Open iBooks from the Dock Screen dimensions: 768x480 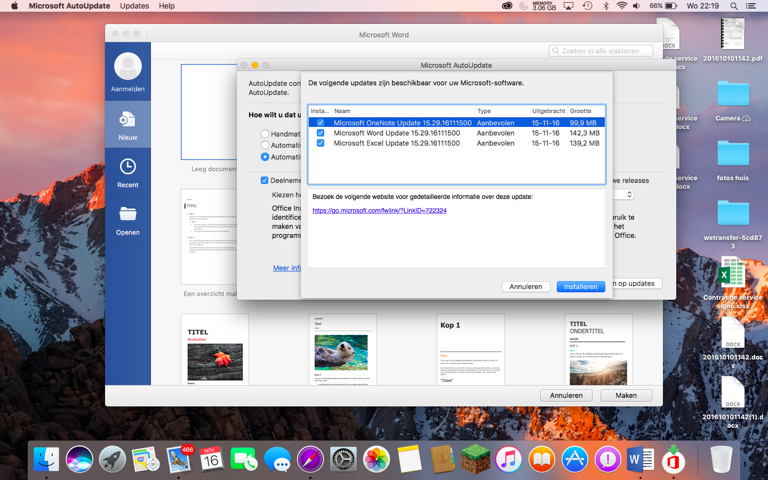tap(542, 459)
